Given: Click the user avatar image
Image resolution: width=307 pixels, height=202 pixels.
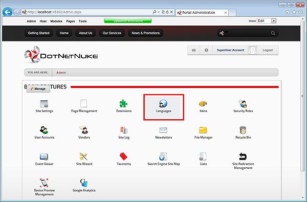Looking at the screenshot, I should (x=252, y=50).
